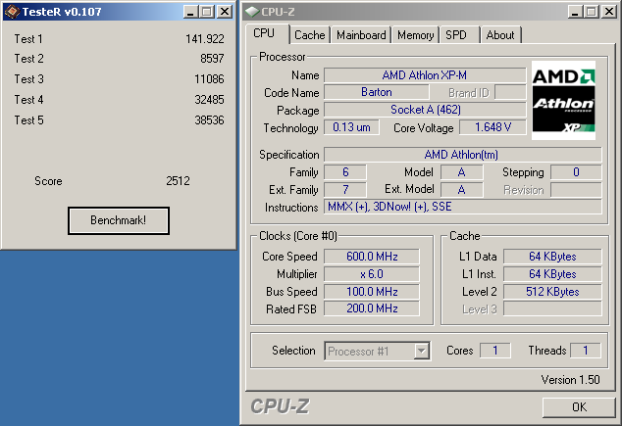Click the Threads count field

coord(586,351)
